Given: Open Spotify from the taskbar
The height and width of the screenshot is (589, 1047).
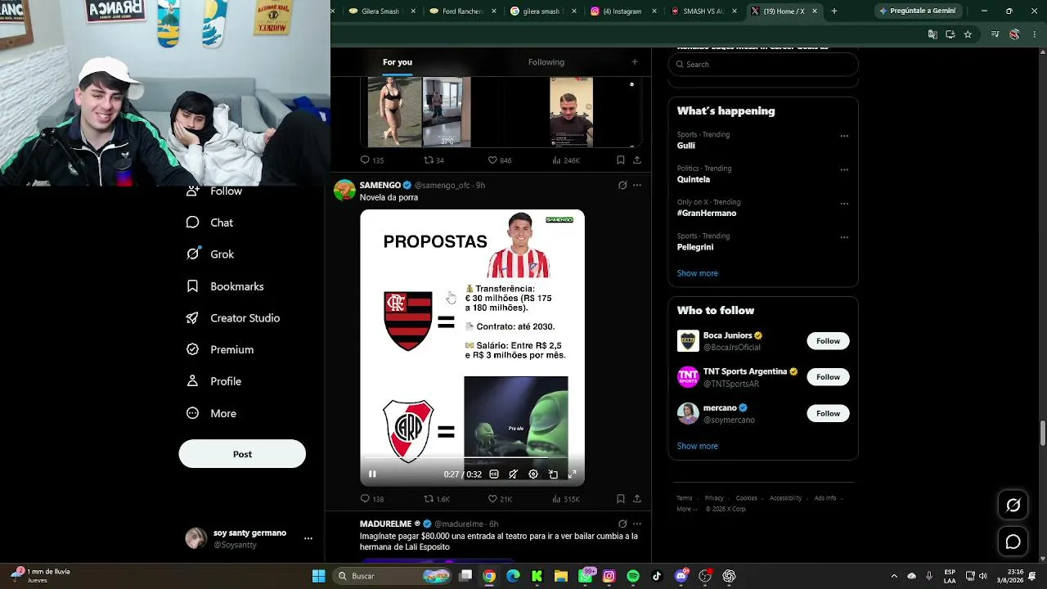Looking at the screenshot, I should (x=633, y=576).
